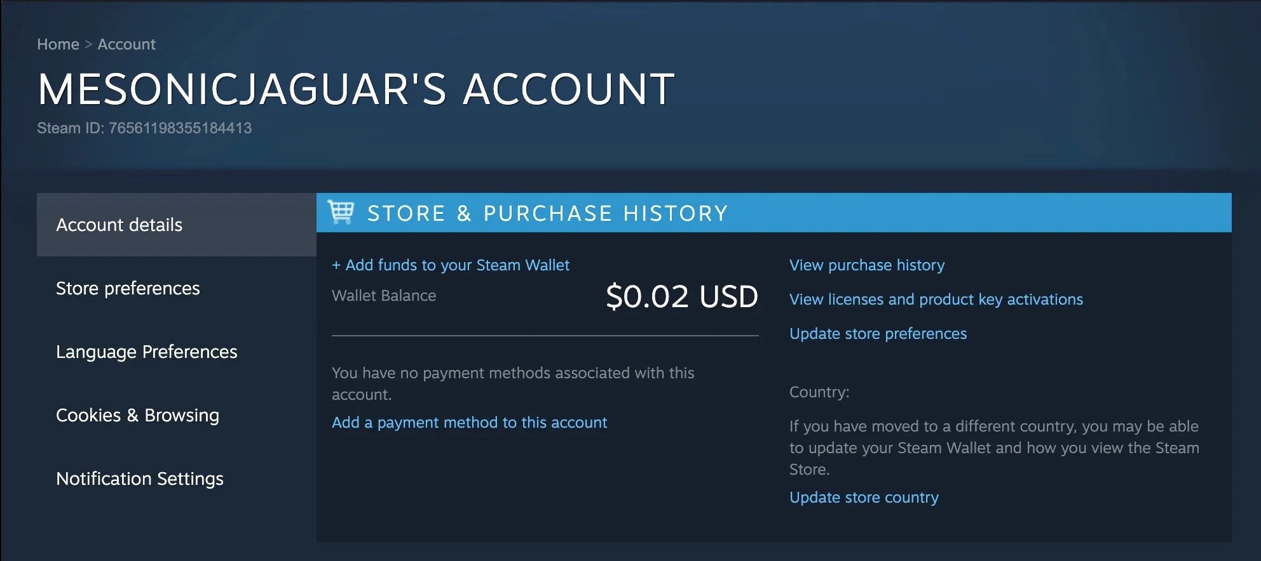Select Account in the breadcrumb trail

[126, 44]
